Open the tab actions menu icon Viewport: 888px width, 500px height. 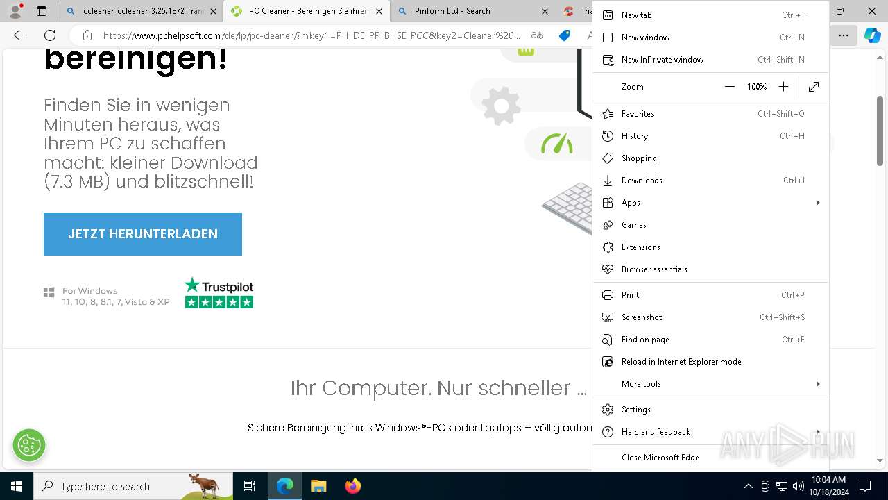click(x=42, y=11)
